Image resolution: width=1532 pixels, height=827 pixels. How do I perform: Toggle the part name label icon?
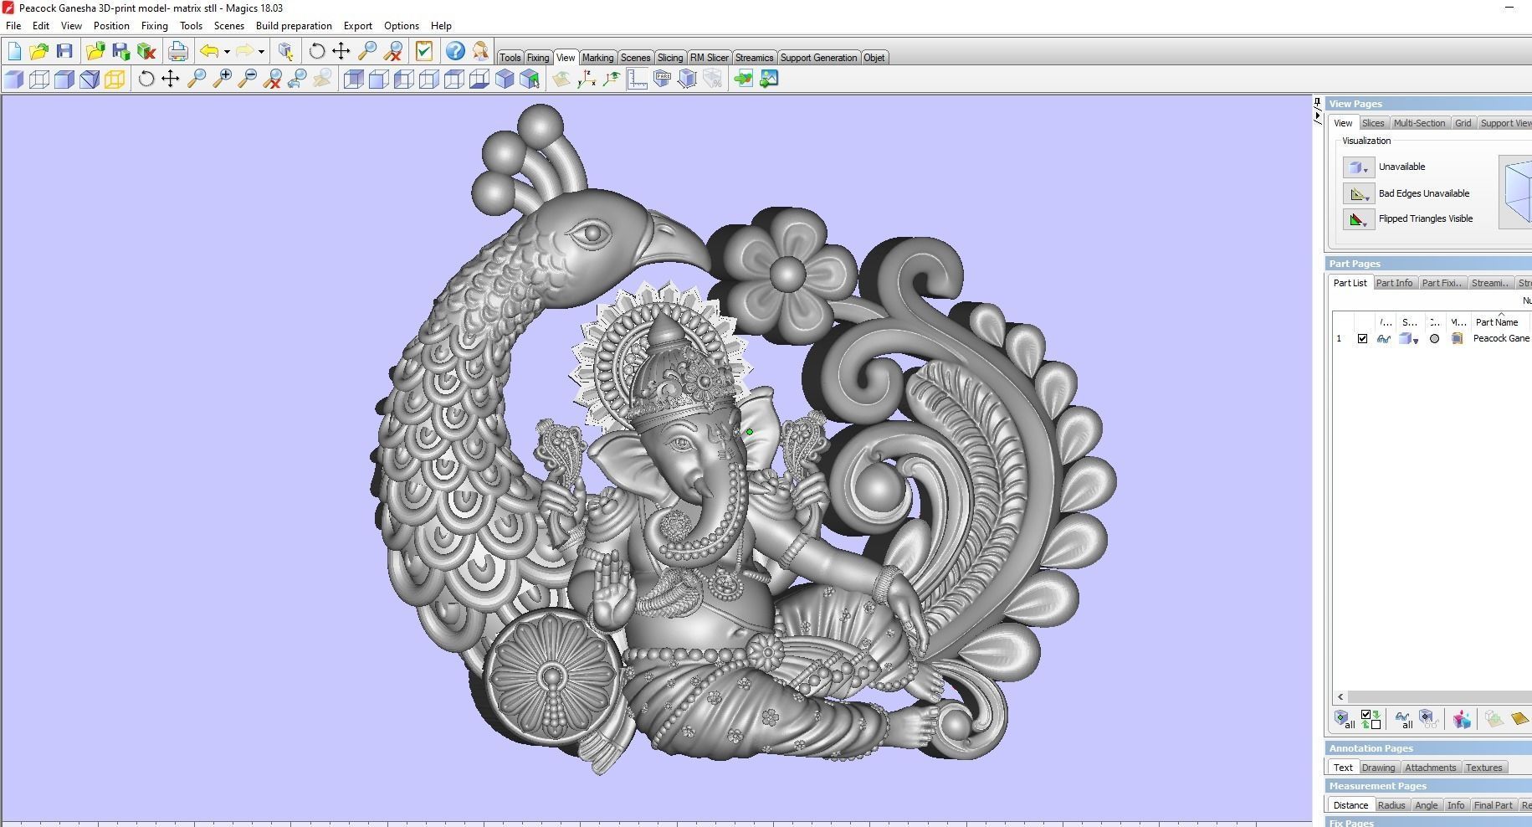pyautogui.click(x=662, y=79)
